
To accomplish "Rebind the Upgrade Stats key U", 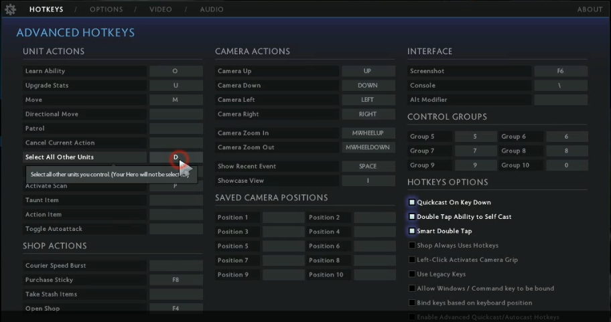I will pyautogui.click(x=176, y=85).
